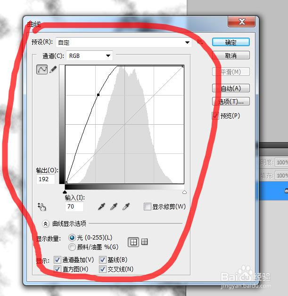288x296 pixels.
Task: Click the 输入 input value field
Action: 74,206
